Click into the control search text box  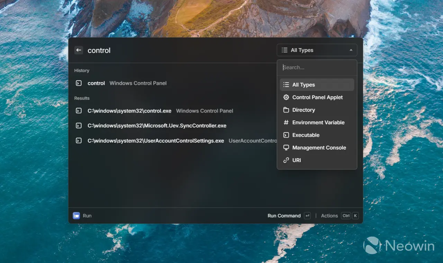pos(180,50)
